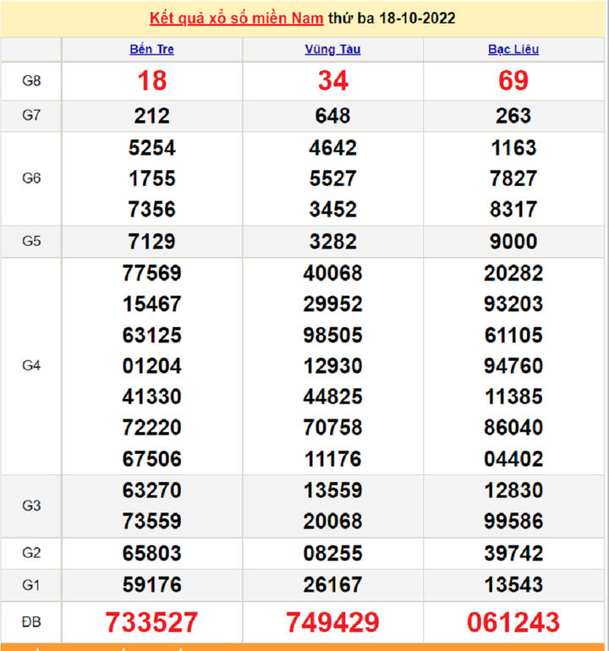This screenshot has height=651, width=609.
Task: Click the G8 row label
Action: pyautogui.click(x=31, y=81)
